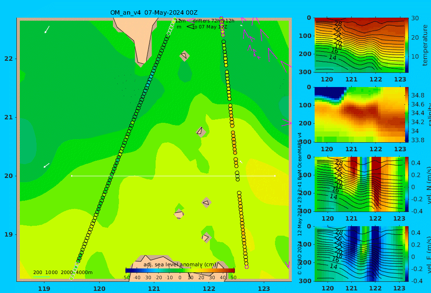Click the 'adj. sea level anomaly (cm)' label

(x=180, y=265)
